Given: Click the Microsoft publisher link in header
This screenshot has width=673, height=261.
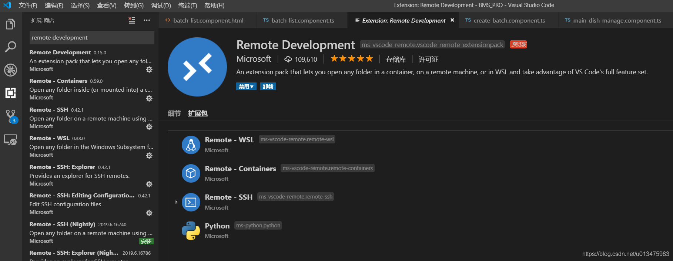Looking at the screenshot, I should (254, 59).
